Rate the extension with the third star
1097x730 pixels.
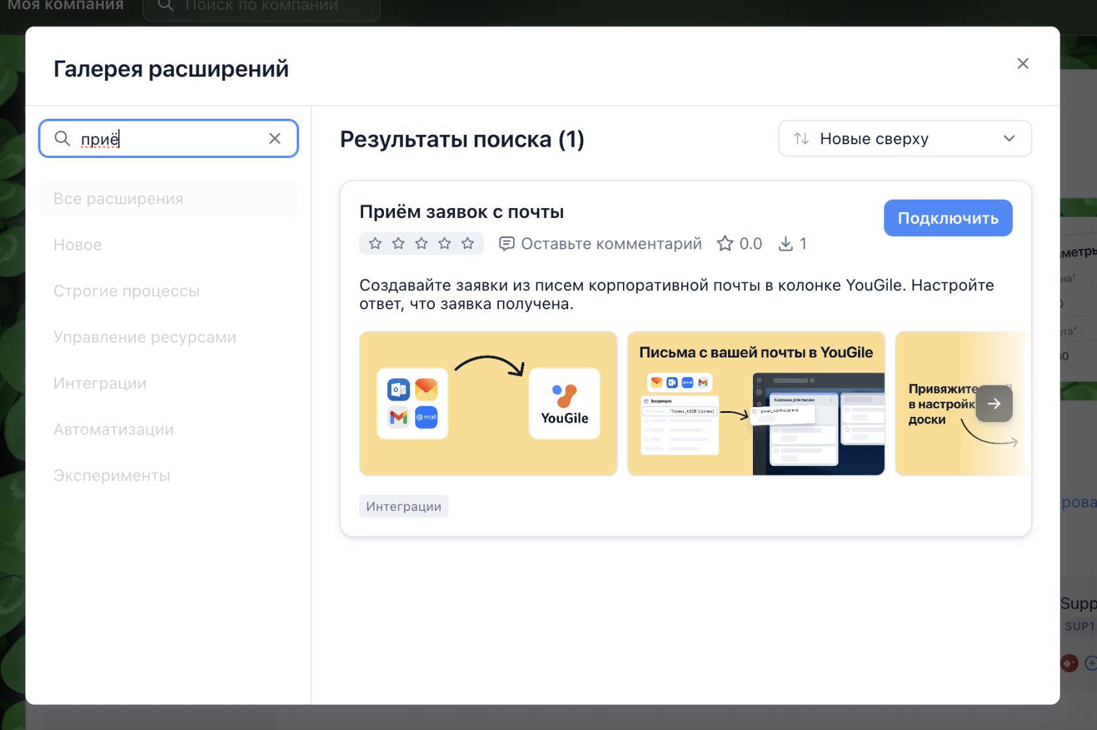point(422,243)
